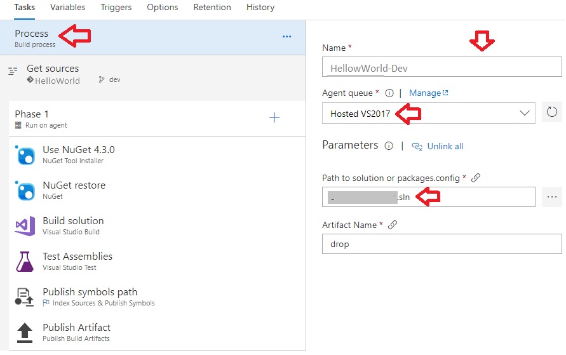Add a task to Phase 1 with plus icon
This screenshot has width=566, height=355.
[x=274, y=117]
